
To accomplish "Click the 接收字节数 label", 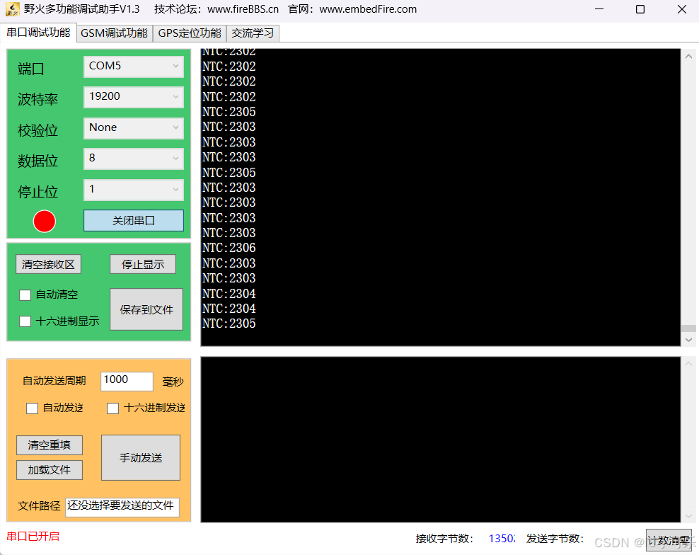I will pyautogui.click(x=444, y=539).
